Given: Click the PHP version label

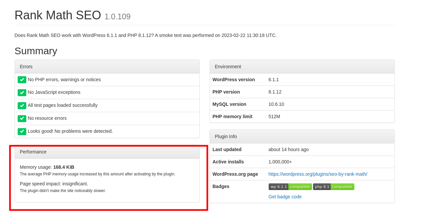Looking at the screenshot, I should click(x=226, y=92).
